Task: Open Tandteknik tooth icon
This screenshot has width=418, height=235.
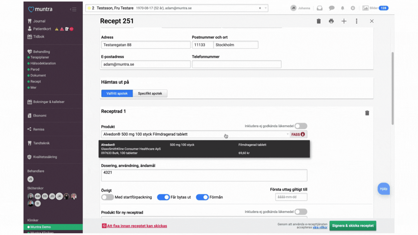Action: (30, 143)
